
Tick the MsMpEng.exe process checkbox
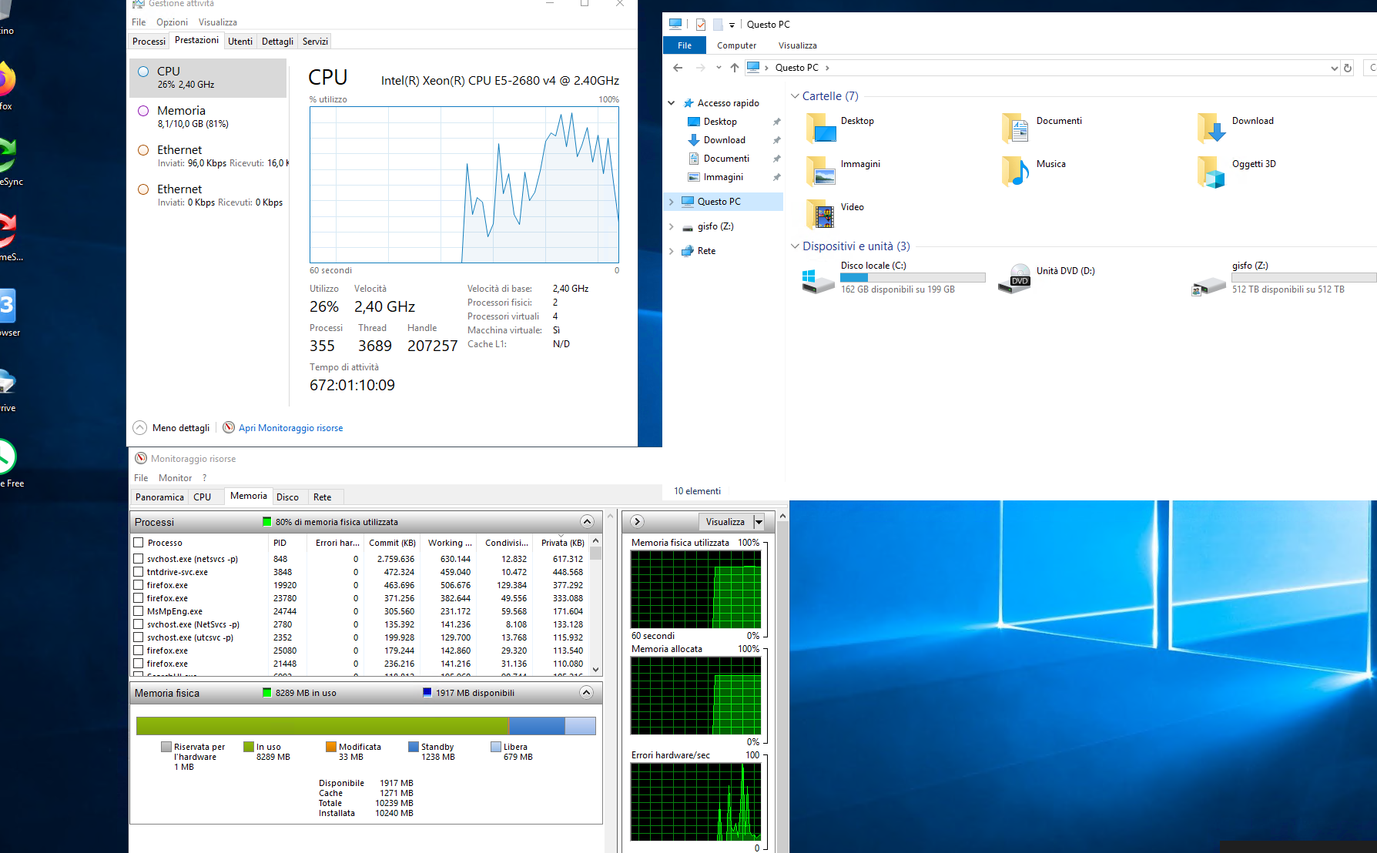pyautogui.click(x=139, y=611)
